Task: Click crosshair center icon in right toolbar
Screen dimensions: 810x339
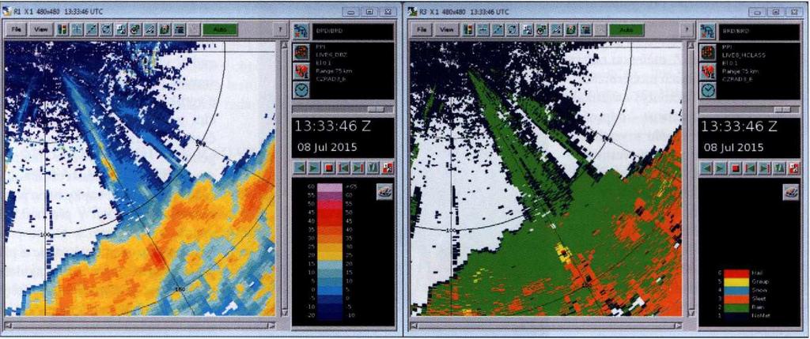Action: [x=483, y=30]
